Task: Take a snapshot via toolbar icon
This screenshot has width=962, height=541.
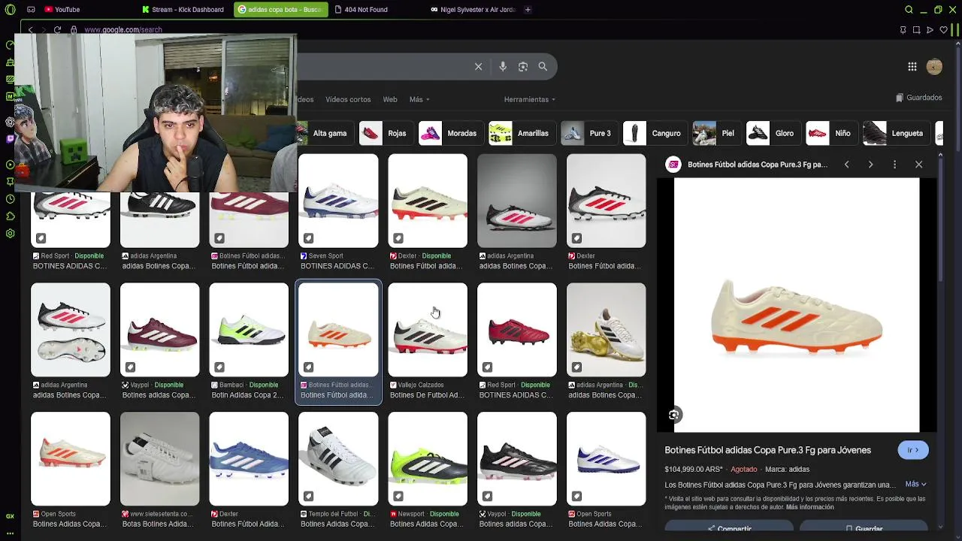Action: coord(916,30)
